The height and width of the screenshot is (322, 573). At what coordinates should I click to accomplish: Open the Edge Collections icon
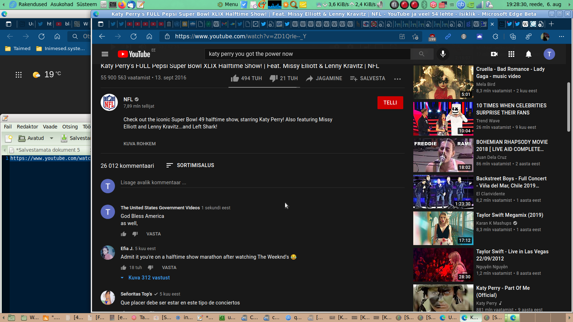coord(513,36)
